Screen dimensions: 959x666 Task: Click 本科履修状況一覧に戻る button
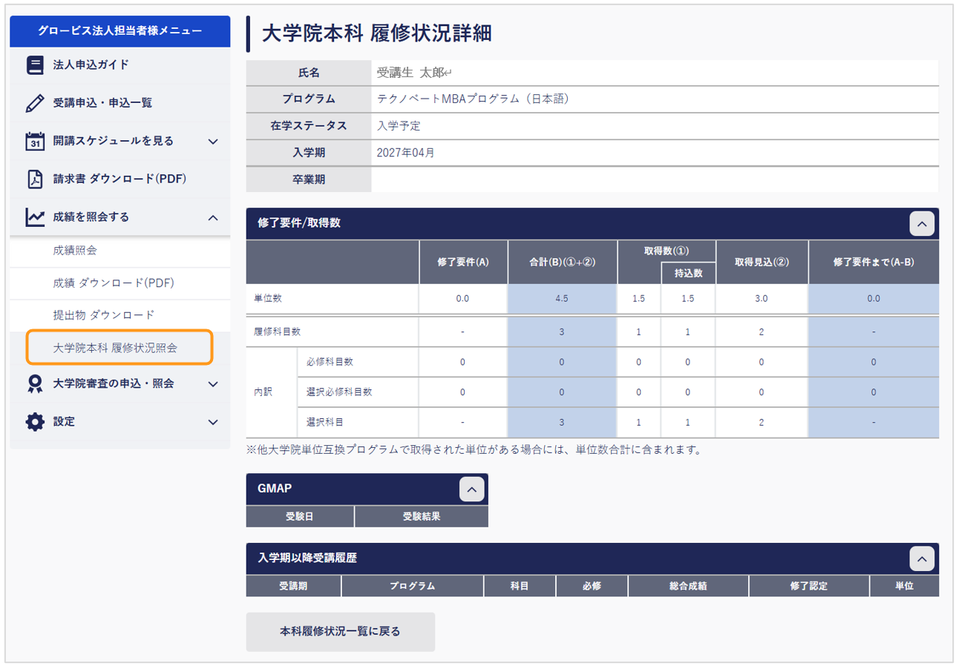click(340, 632)
